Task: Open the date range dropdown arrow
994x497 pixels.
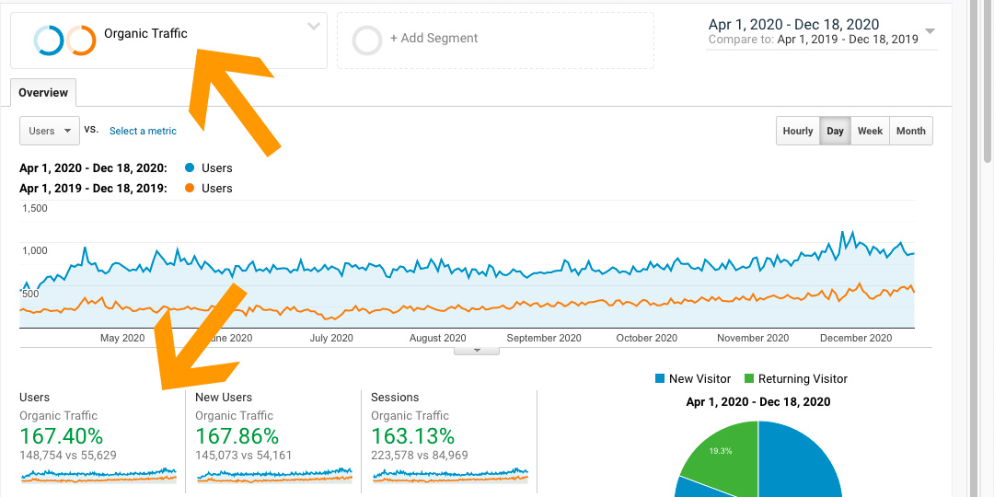Action: tap(930, 31)
